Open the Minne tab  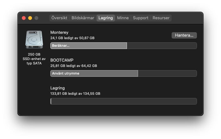tap(123, 18)
